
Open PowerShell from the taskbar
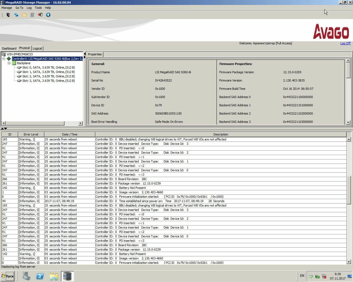coord(40,276)
